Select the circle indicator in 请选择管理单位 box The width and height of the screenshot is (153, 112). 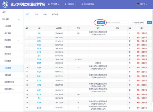pyautogui.click(x=132, y=22)
